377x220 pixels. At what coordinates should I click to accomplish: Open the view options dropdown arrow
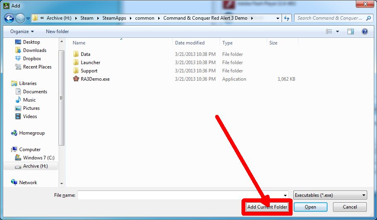337,31
